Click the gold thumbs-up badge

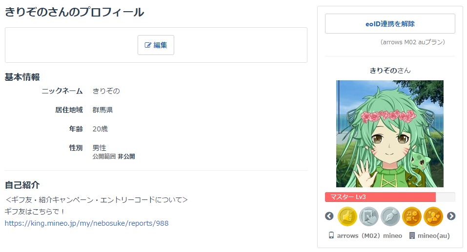click(347, 216)
